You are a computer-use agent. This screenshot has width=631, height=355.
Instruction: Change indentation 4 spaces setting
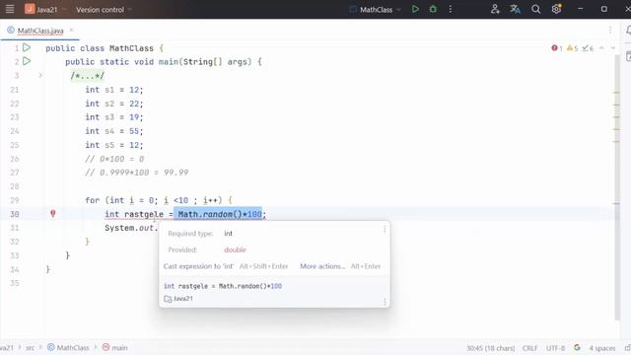click(602, 348)
